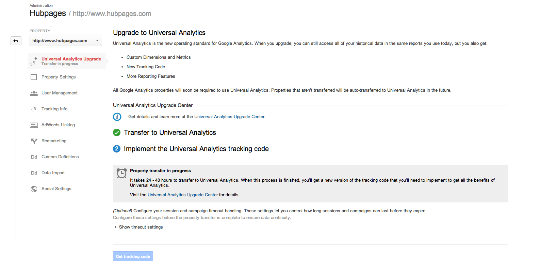Click the Custom Definitions Dd icon

34,157
